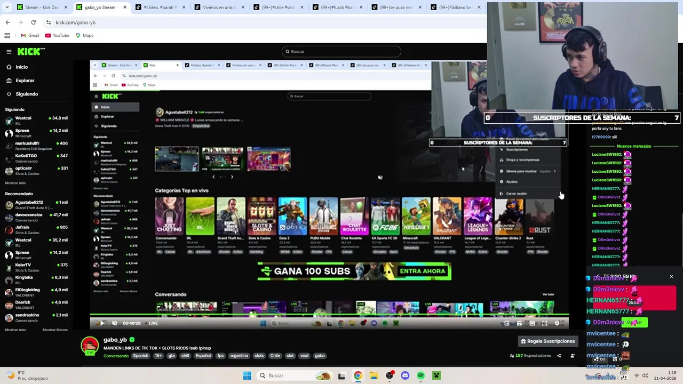The image size is (683, 384).
Task: Open Chrome apps grid in bookmarks bar
Action: click(x=7, y=36)
